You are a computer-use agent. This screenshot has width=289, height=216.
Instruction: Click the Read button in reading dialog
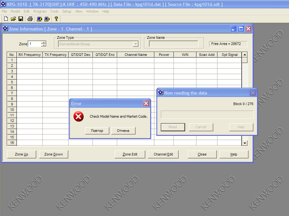[173, 127]
